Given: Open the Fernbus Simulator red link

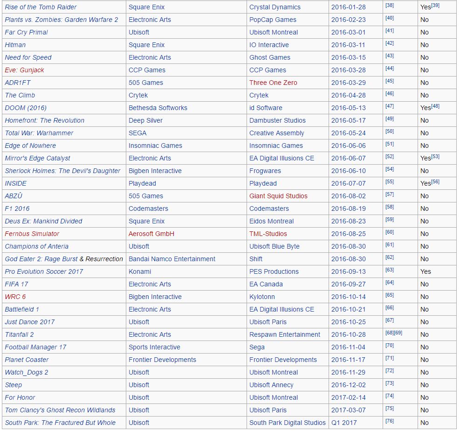Looking at the screenshot, I should click(x=32, y=234).
